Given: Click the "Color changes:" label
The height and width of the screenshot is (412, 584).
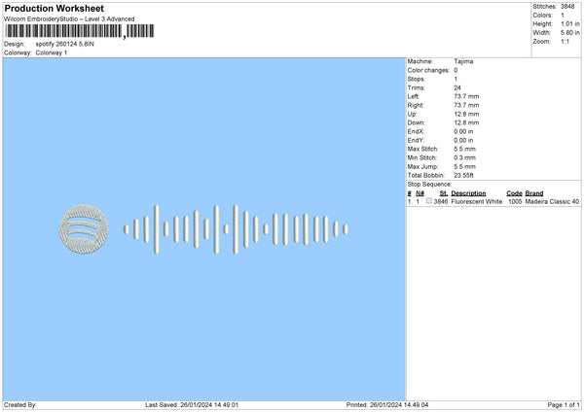Looking at the screenshot, I should point(428,70).
